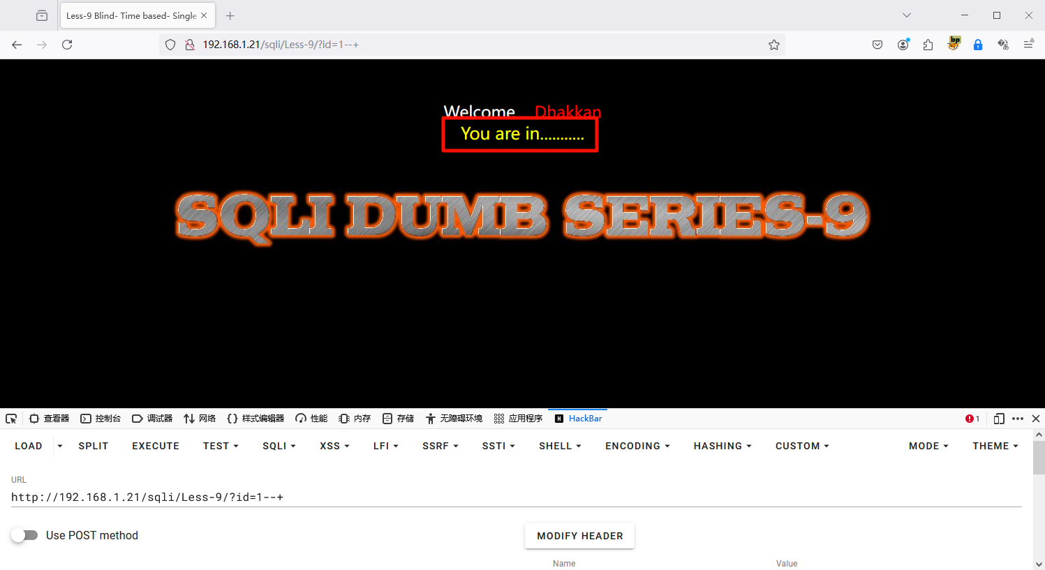1045x570 pixels.
Task: Open the new tab plus button
Action: point(230,15)
